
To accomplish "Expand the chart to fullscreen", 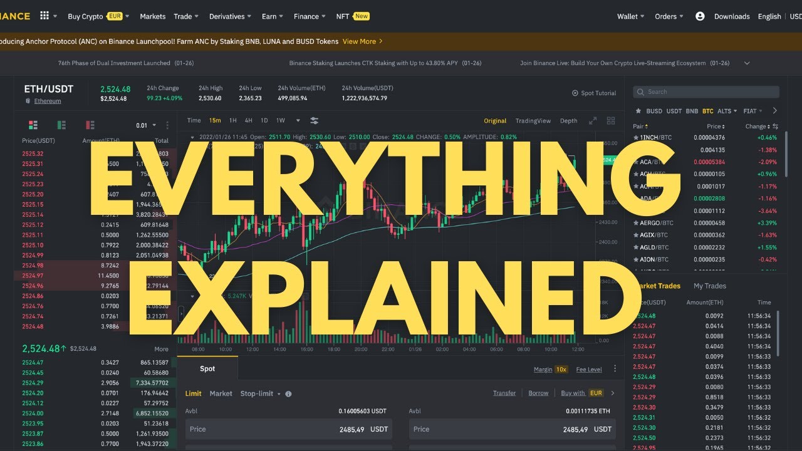I will point(593,121).
